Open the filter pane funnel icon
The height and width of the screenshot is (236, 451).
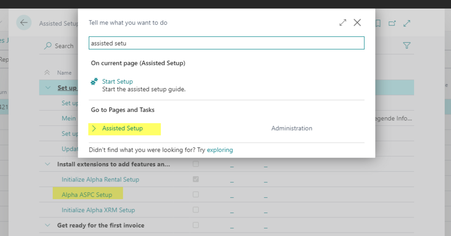pos(407,45)
